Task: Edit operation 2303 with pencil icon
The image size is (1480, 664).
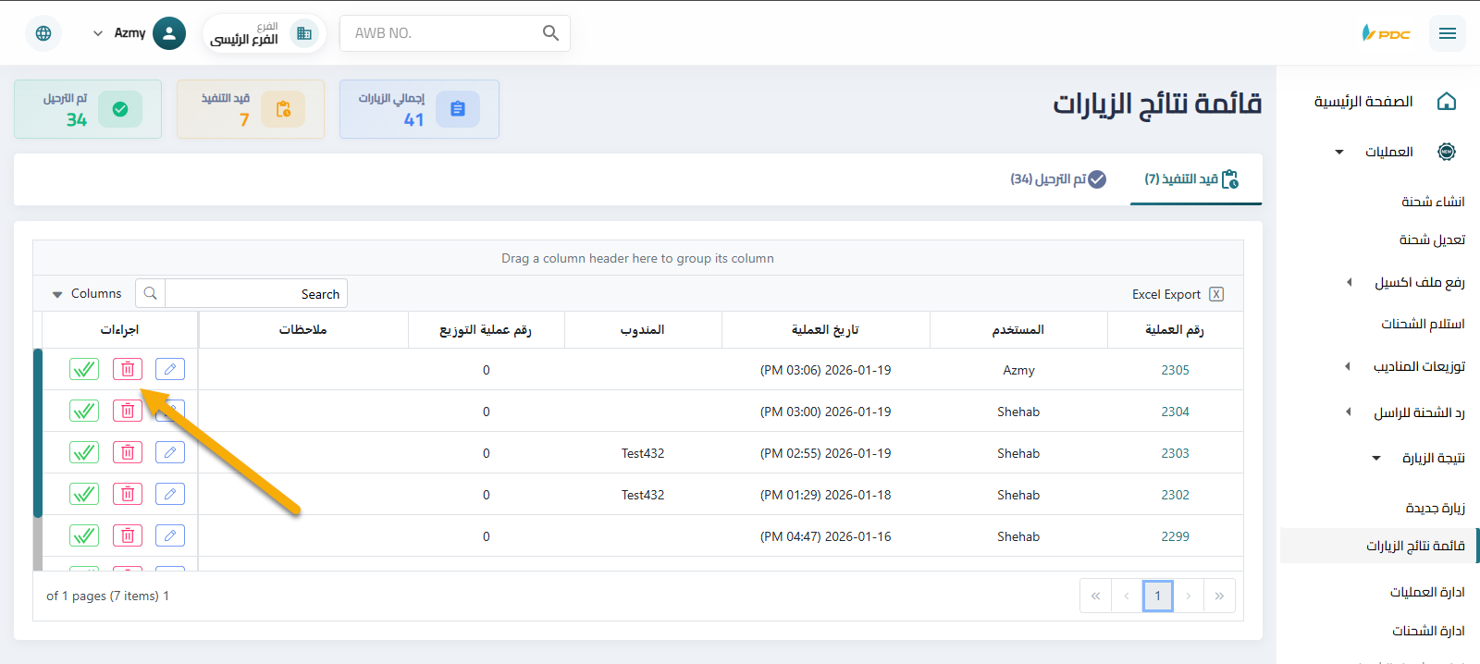Action: point(170,452)
